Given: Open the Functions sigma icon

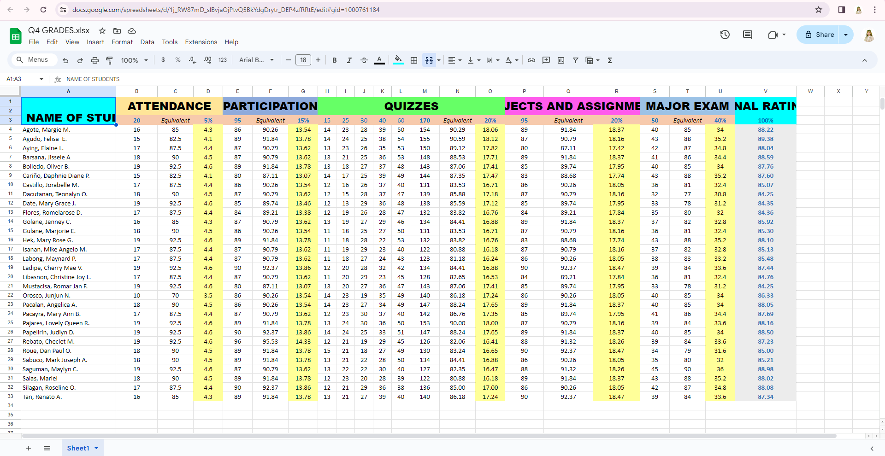Looking at the screenshot, I should coord(610,60).
